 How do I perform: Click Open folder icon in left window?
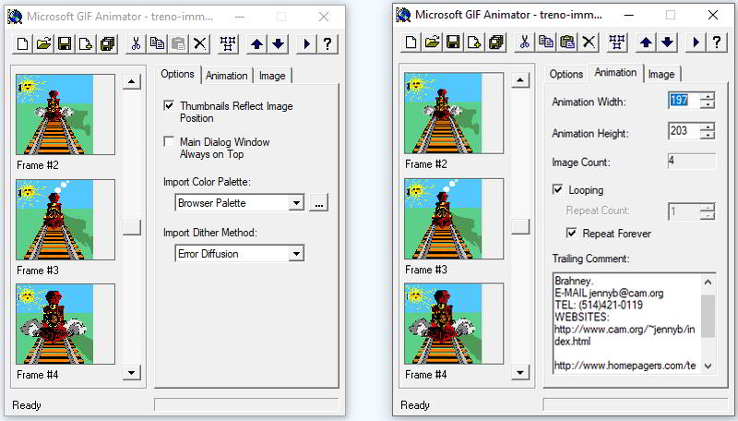pyautogui.click(x=43, y=44)
